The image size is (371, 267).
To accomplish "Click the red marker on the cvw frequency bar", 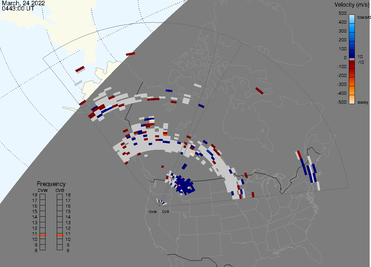I will click(x=43, y=235).
